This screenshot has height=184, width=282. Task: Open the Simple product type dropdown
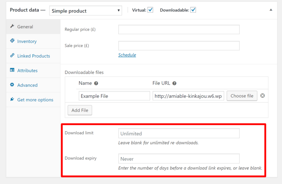tap(86, 11)
